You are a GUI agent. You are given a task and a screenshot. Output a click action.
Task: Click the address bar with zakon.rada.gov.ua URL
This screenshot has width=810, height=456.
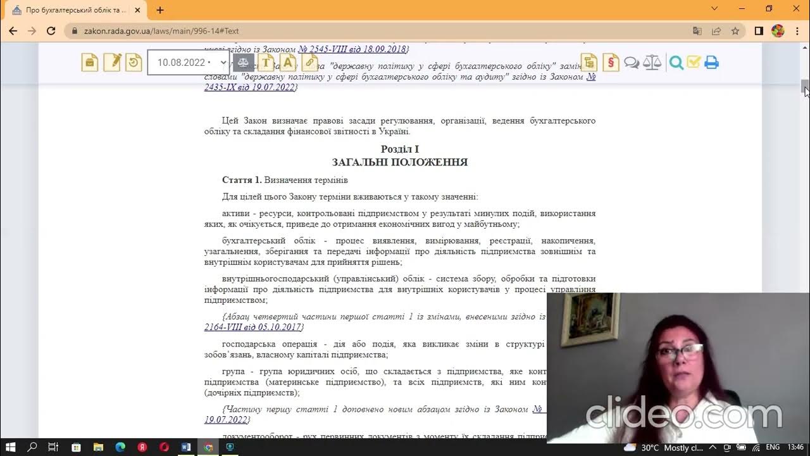click(x=380, y=30)
